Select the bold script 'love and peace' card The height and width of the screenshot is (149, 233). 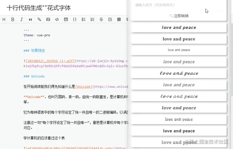pos(179,73)
